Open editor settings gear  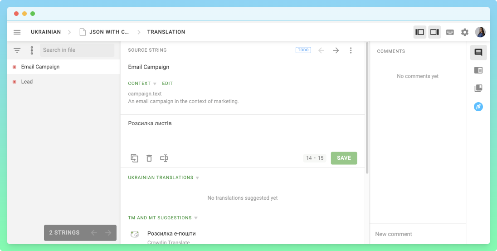(x=465, y=32)
